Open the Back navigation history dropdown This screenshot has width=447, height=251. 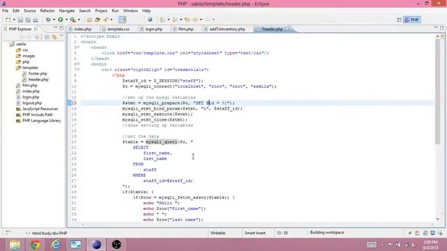coord(200,20)
